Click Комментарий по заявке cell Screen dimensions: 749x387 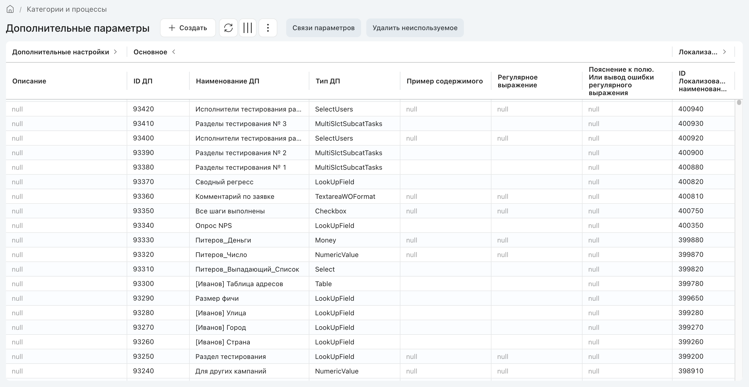click(x=249, y=196)
